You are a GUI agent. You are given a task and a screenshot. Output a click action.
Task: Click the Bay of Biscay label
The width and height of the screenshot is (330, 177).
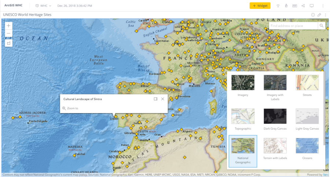click(x=144, y=68)
